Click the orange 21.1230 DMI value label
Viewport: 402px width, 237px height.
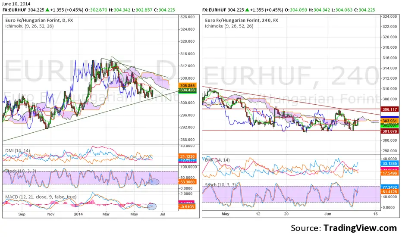point(187,156)
